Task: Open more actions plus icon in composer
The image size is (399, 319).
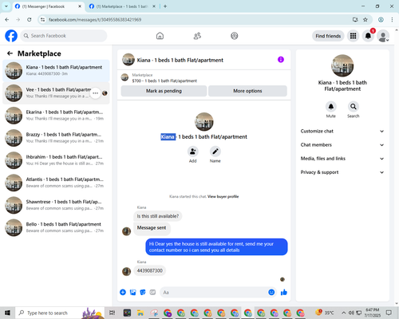Action: coord(123,293)
